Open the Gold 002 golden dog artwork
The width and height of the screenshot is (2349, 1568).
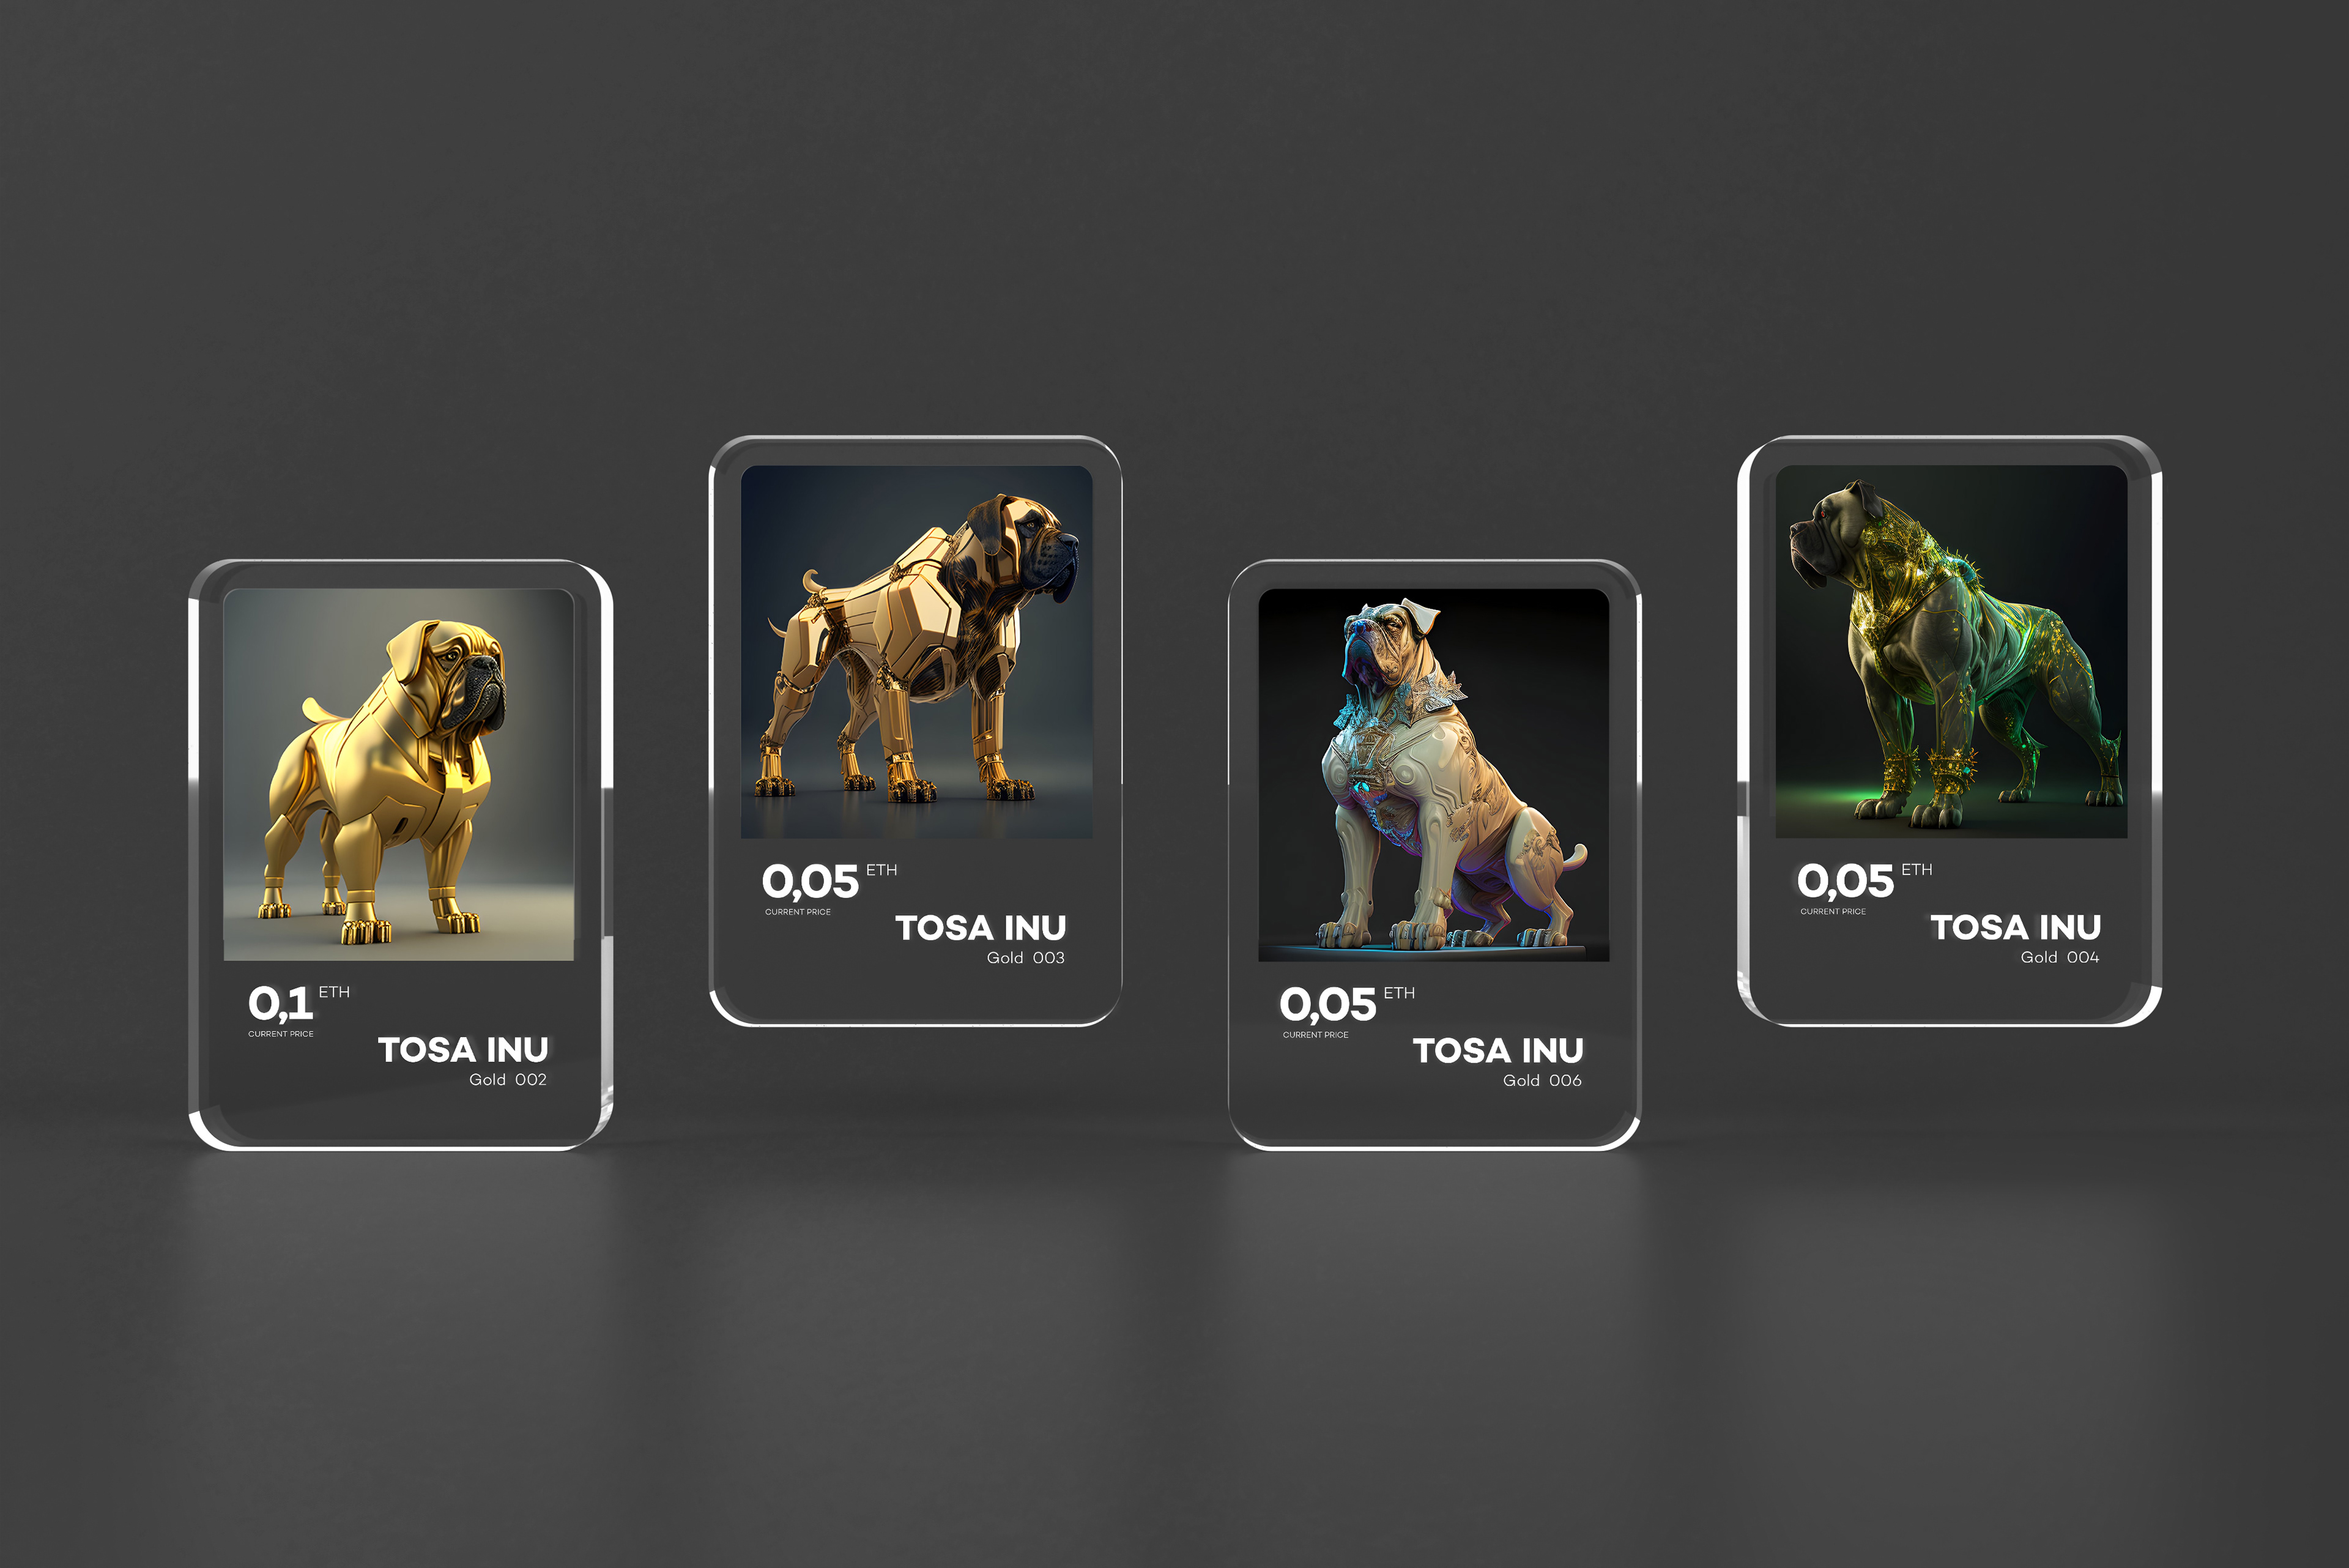(x=398, y=774)
